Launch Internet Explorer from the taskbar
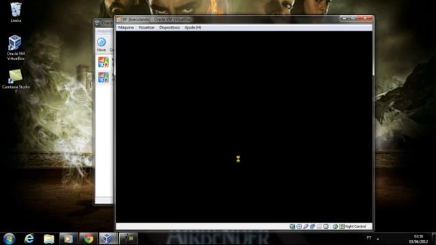The height and width of the screenshot is (245, 436). (29, 239)
